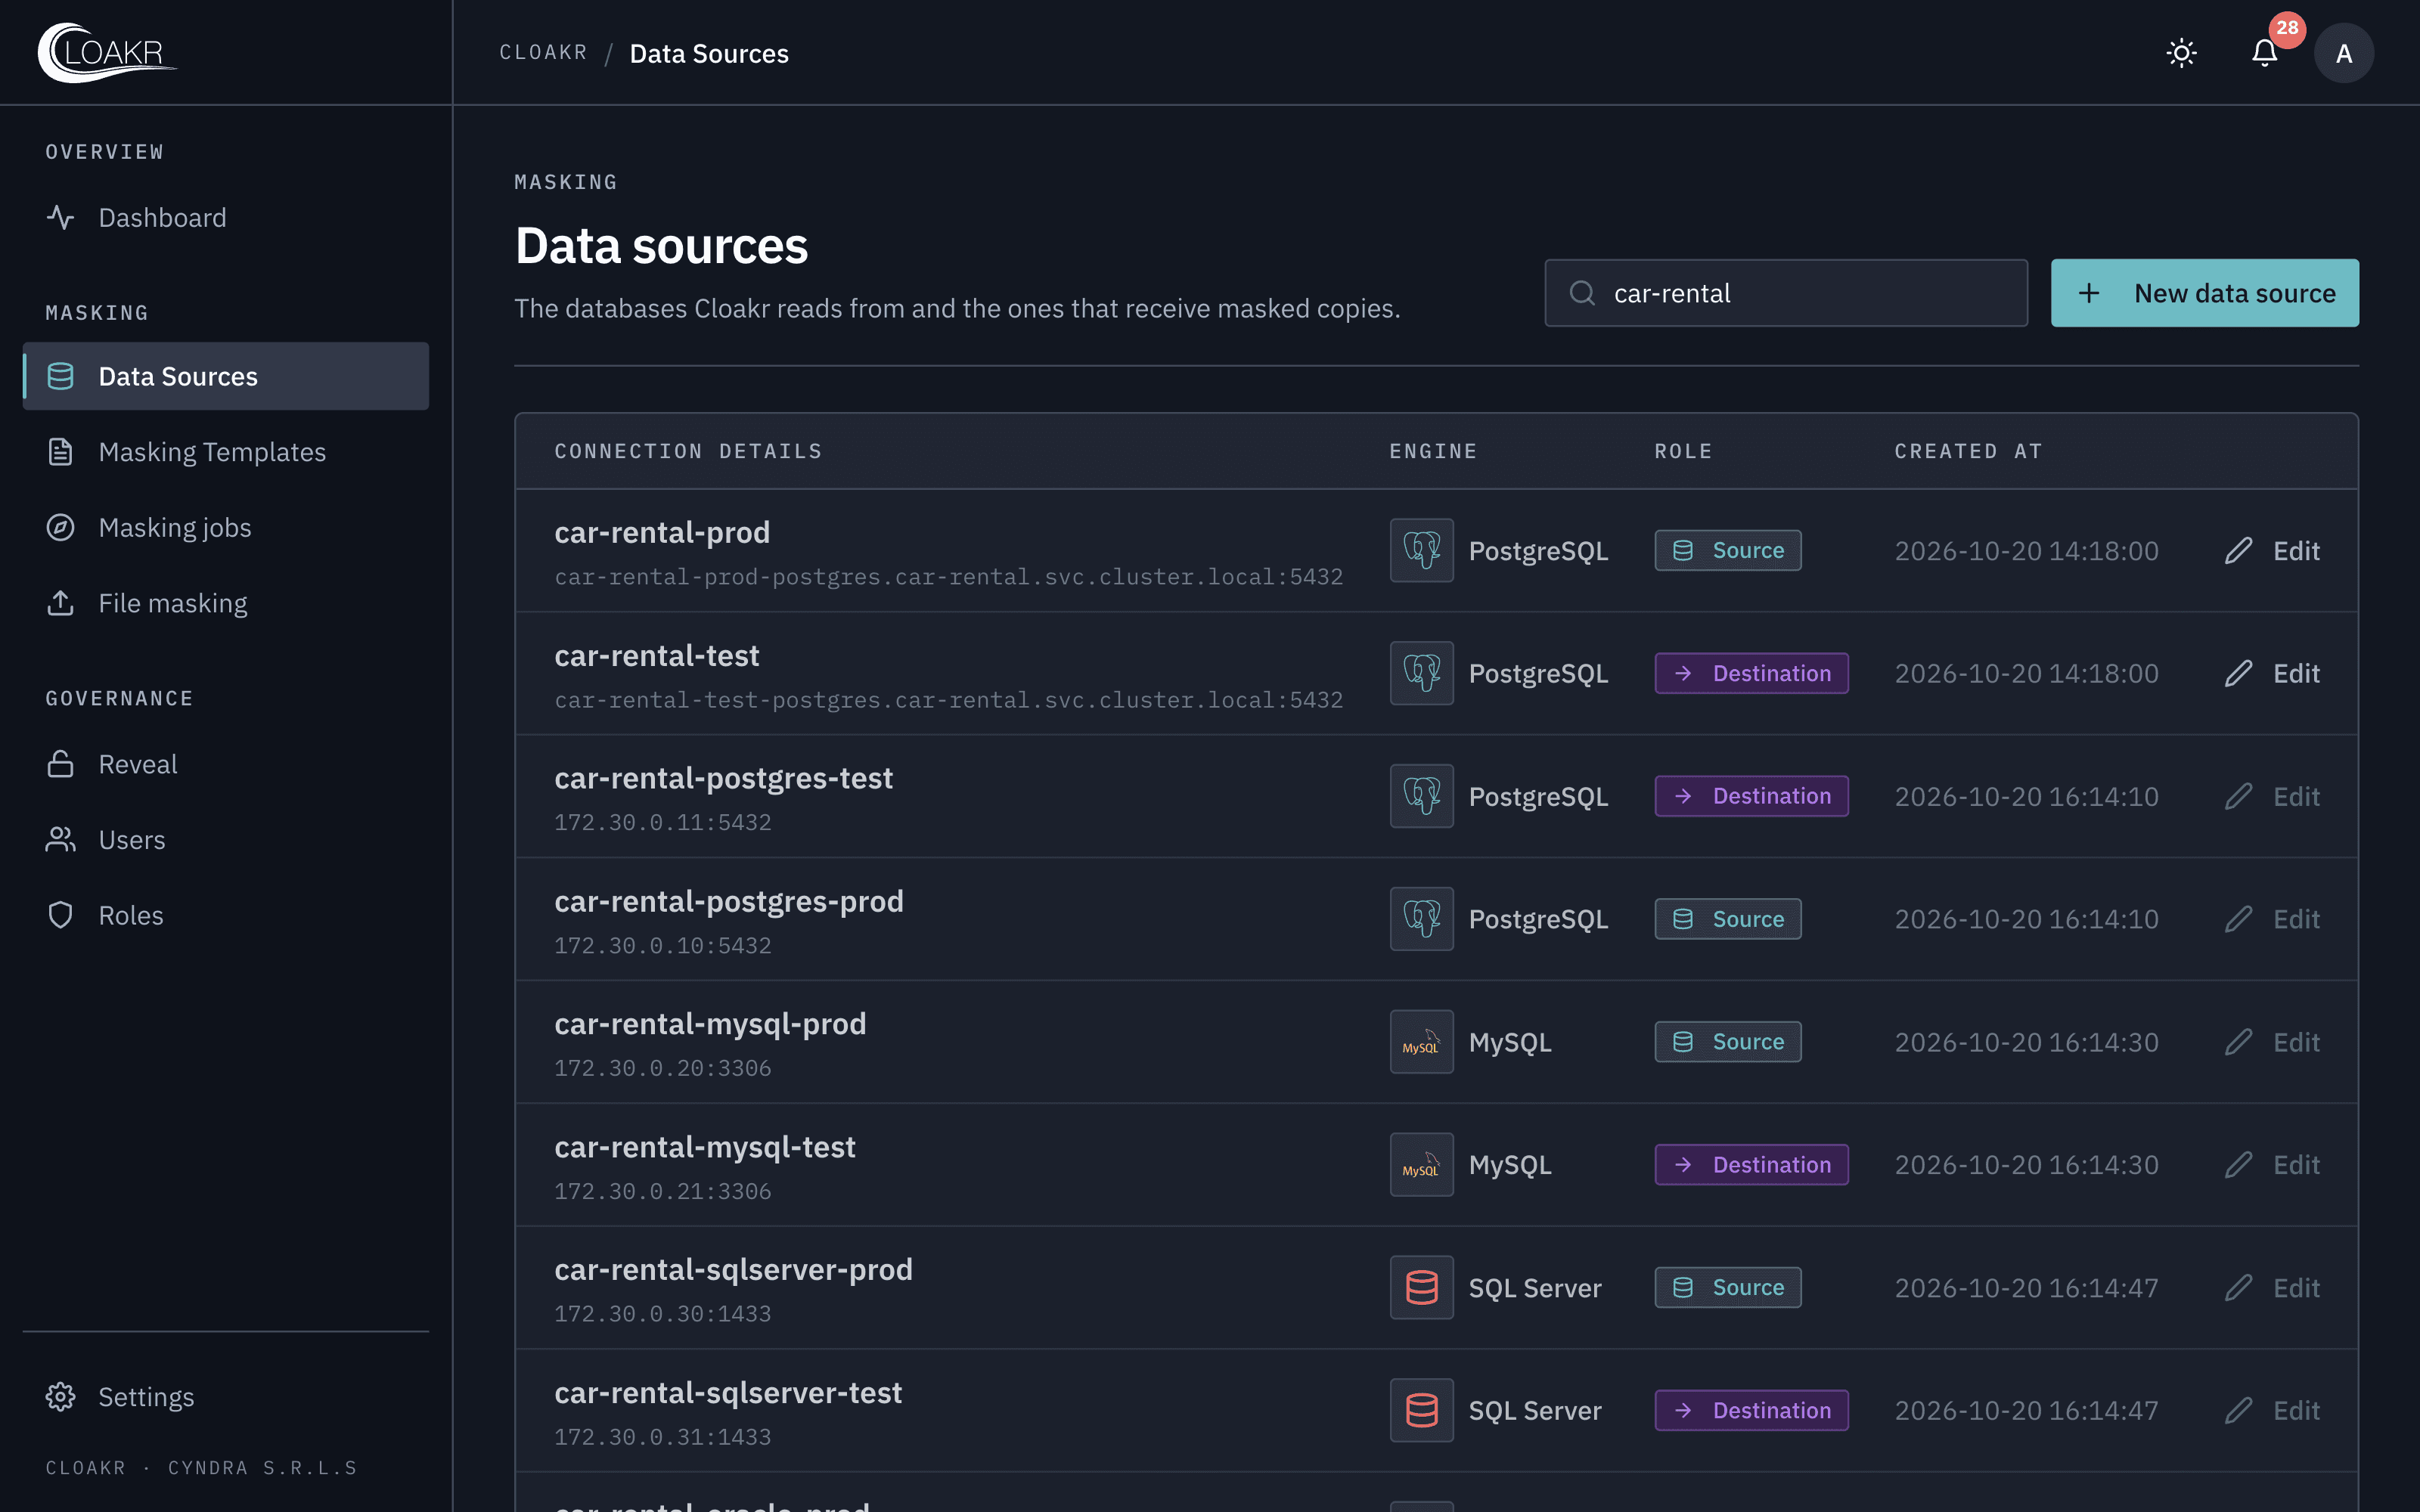
Task: Click the Created At column header
Action: [x=1968, y=451]
